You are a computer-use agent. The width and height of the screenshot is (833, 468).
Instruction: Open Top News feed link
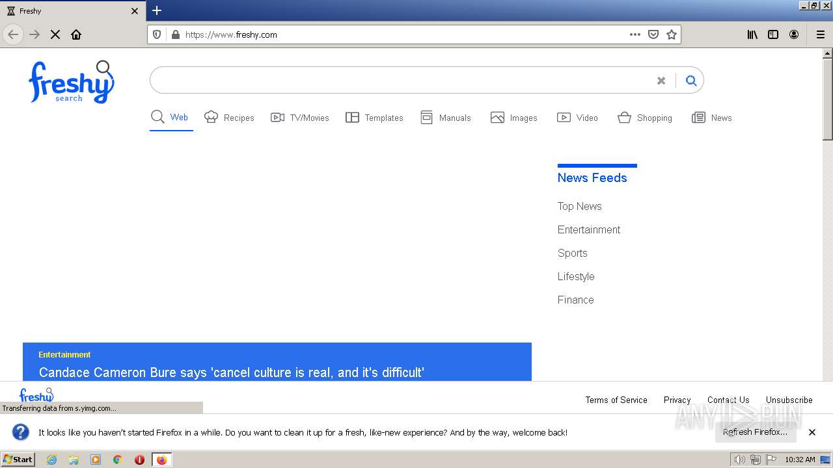(x=579, y=206)
